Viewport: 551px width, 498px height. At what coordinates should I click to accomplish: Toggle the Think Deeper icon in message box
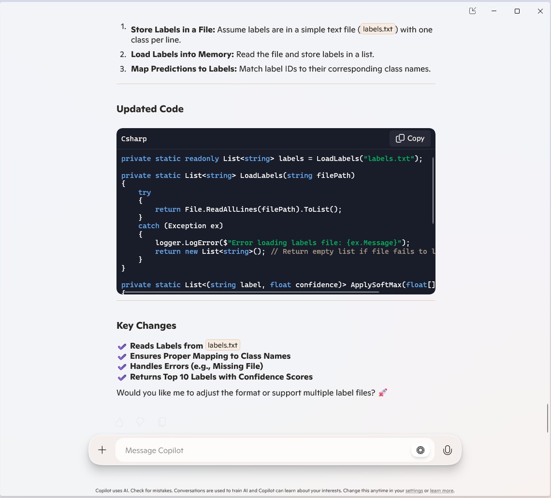click(420, 450)
